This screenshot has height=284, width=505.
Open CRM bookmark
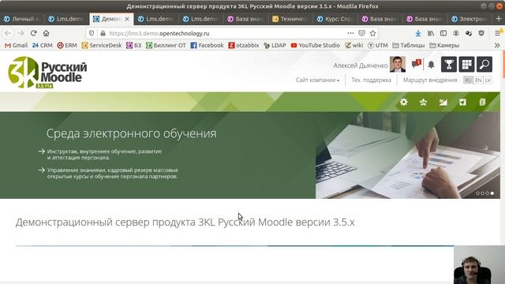tap(42, 46)
